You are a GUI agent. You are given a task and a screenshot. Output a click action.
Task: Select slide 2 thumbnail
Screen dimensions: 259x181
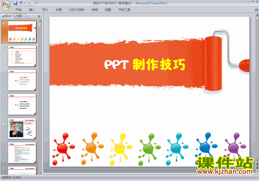point(22,56)
